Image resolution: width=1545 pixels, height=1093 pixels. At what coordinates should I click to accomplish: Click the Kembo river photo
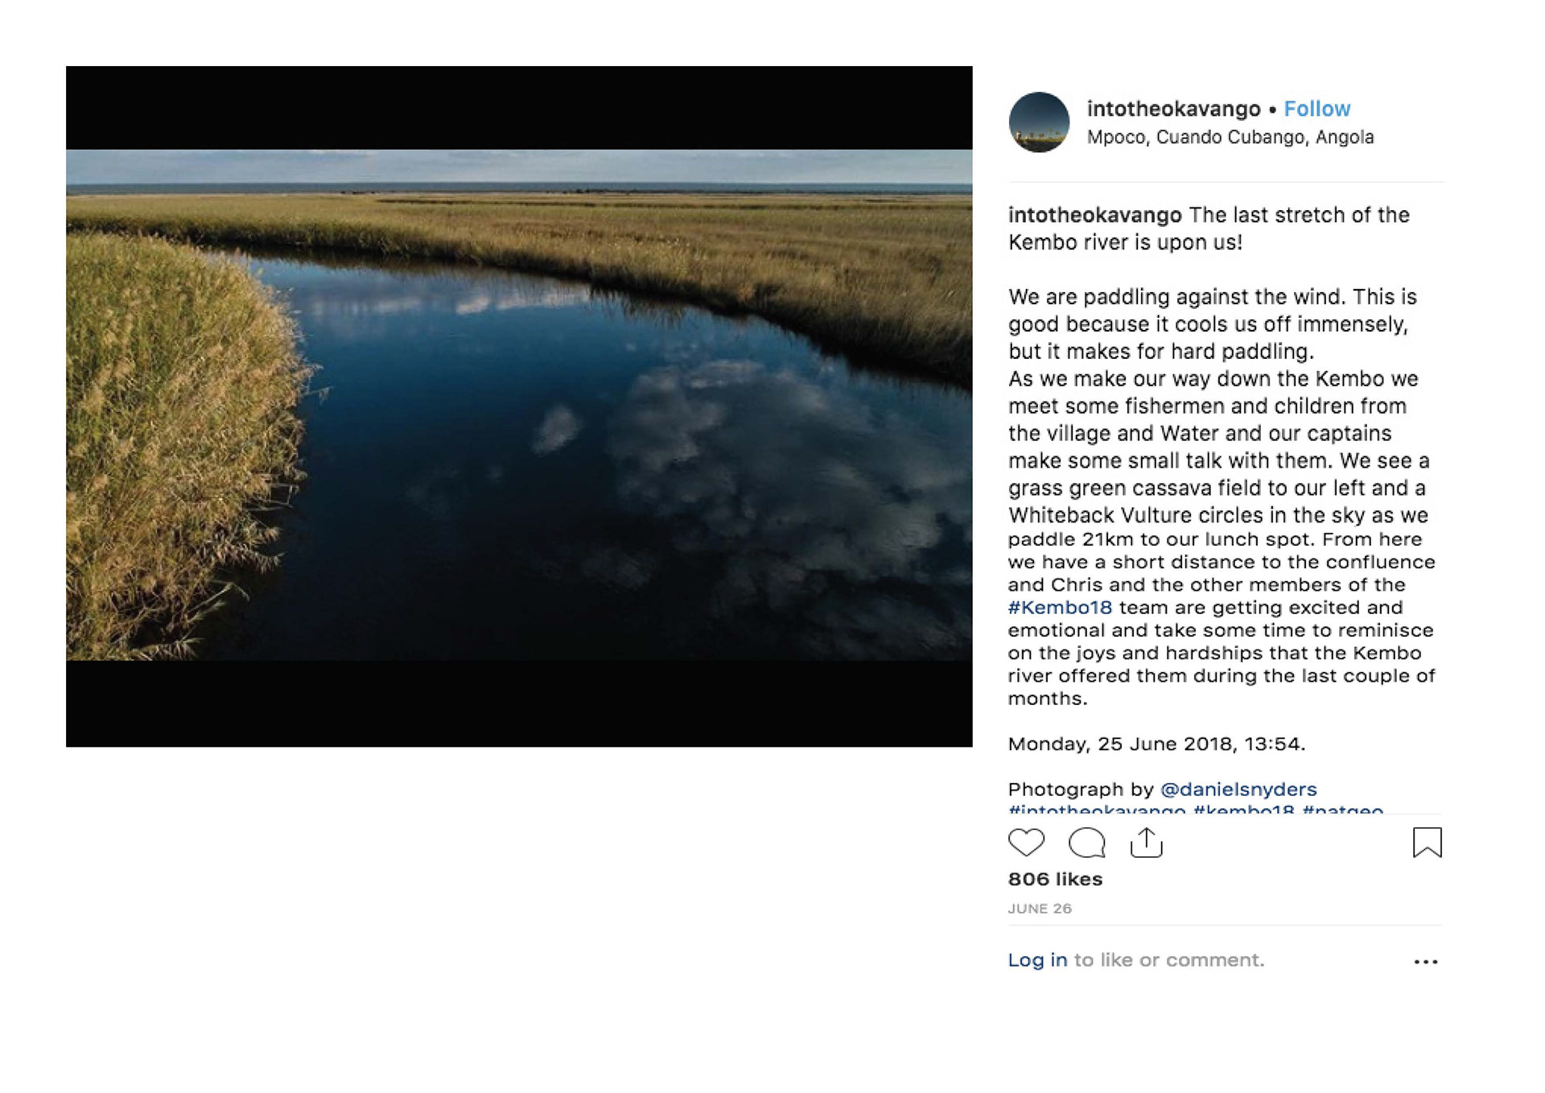519,406
